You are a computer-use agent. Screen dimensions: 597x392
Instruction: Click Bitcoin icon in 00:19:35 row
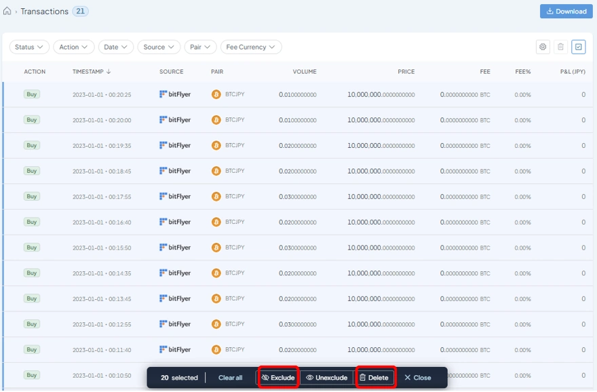[x=216, y=145]
